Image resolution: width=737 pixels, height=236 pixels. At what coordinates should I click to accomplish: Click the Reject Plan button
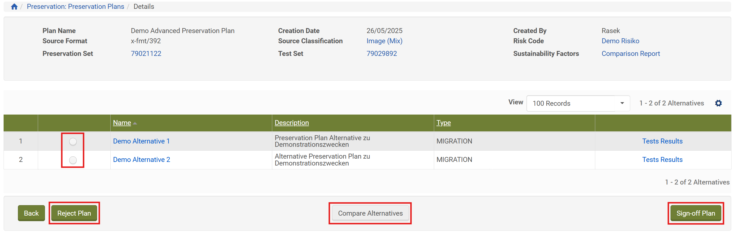point(74,213)
